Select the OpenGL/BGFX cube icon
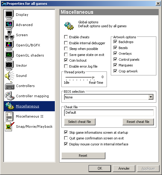 (x=9, y=45)
